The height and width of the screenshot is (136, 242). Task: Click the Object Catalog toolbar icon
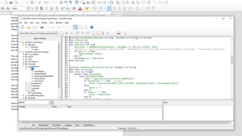75,27
